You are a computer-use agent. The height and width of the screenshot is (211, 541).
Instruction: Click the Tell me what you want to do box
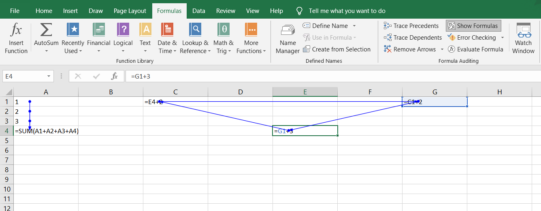click(x=347, y=11)
